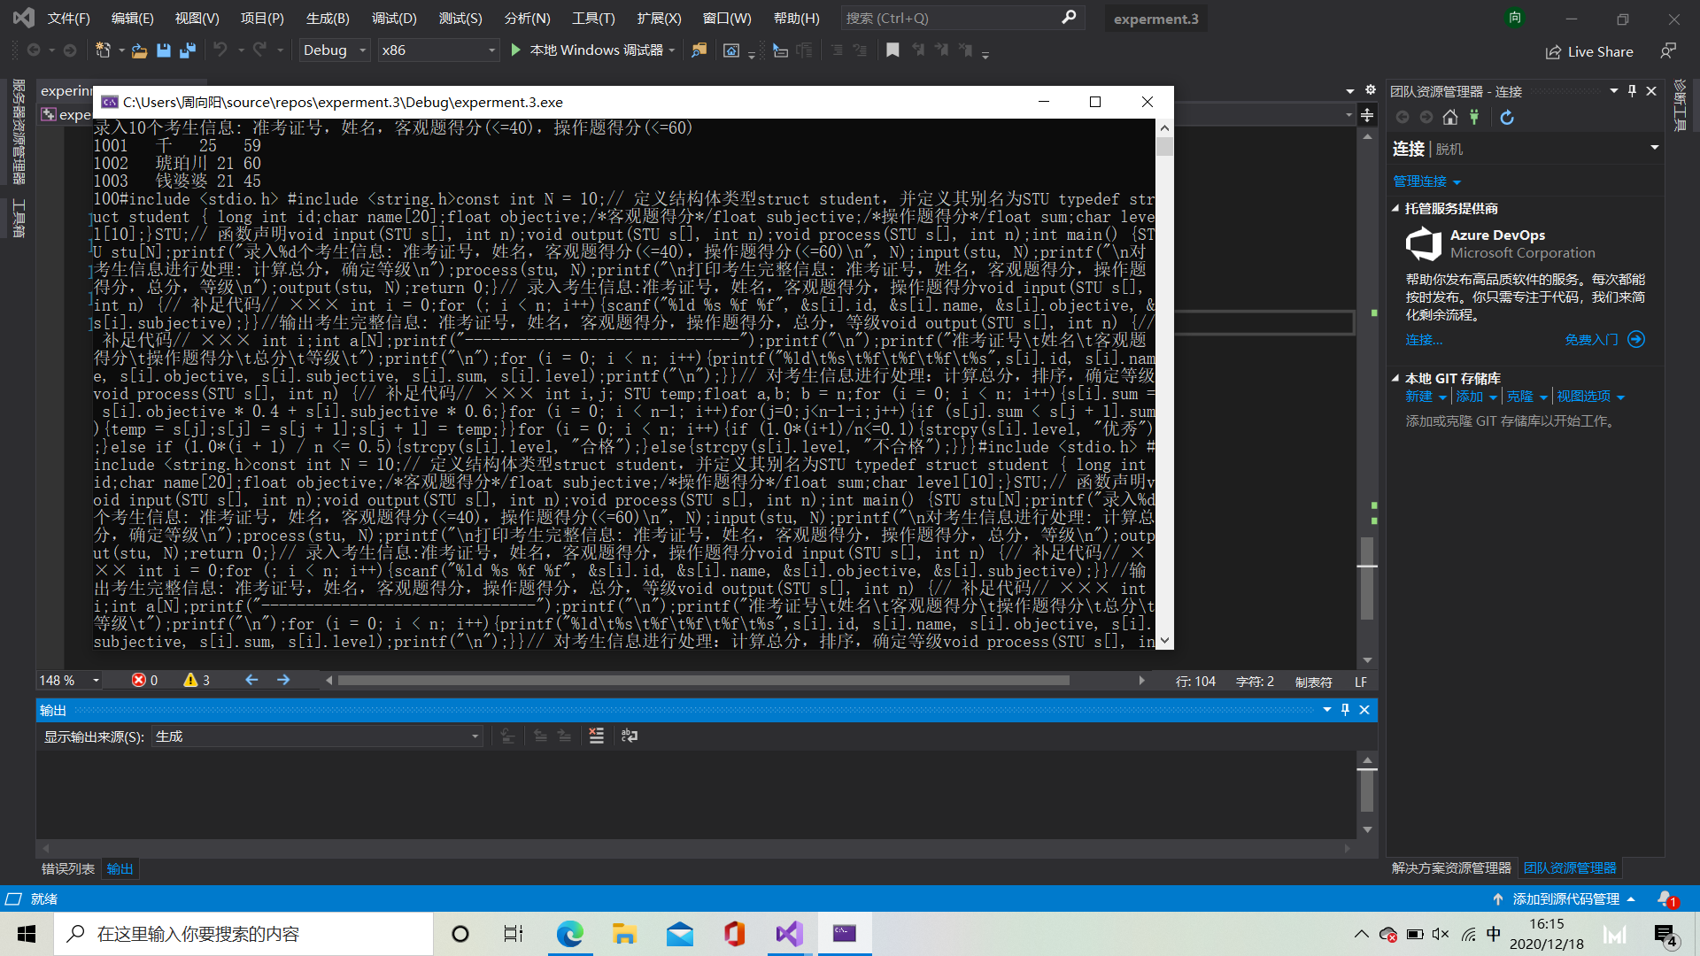The width and height of the screenshot is (1700, 956).
Task: Click the bookmark toolbar icon
Action: [x=892, y=50]
